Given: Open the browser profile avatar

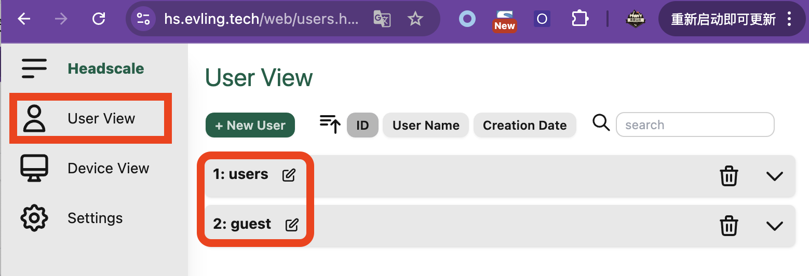Looking at the screenshot, I should 635,19.
